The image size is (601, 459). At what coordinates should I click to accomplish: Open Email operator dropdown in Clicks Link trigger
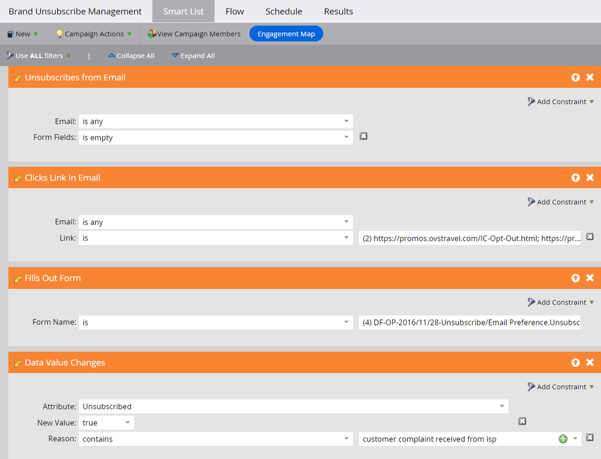pyautogui.click(x=216, y=222)
